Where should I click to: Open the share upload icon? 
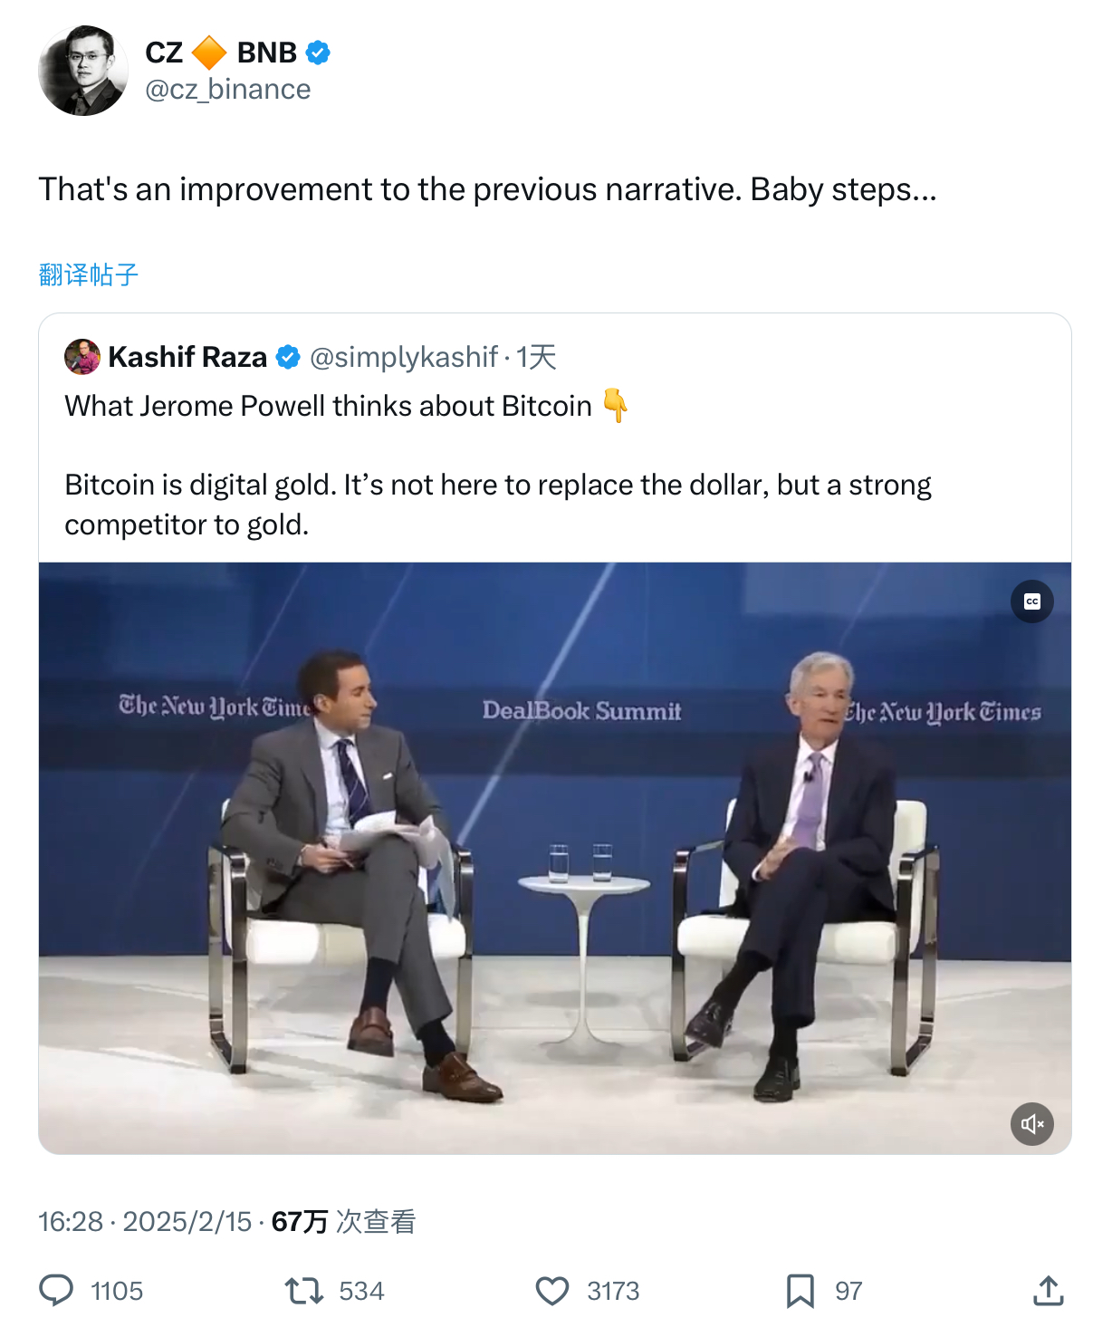pyautogui.click(x=1048, y=1290)
